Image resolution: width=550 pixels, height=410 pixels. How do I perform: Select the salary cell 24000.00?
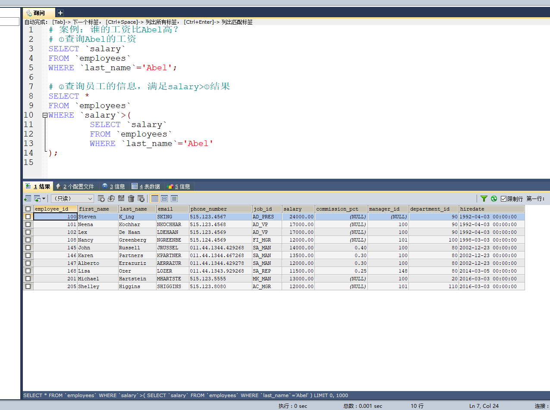tap(298, 217)
